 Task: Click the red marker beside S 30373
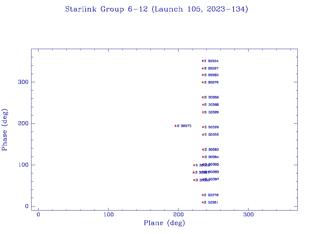click(176, 126)
